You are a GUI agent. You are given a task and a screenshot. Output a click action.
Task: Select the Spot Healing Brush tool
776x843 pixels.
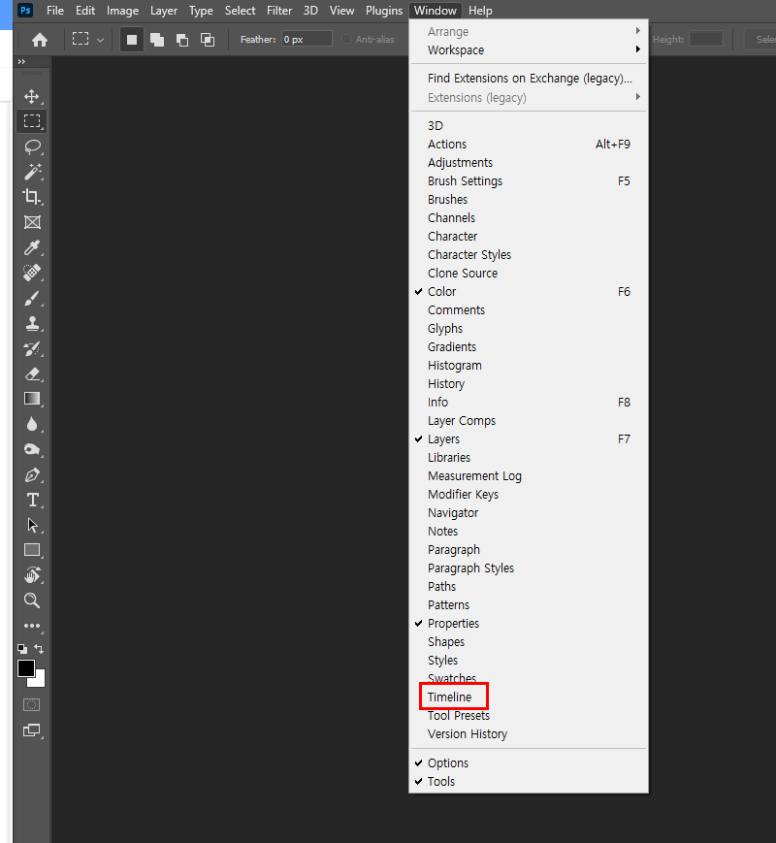[32, 273]
